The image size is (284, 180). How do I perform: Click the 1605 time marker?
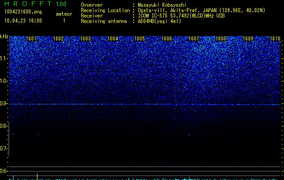click(140, 39)
